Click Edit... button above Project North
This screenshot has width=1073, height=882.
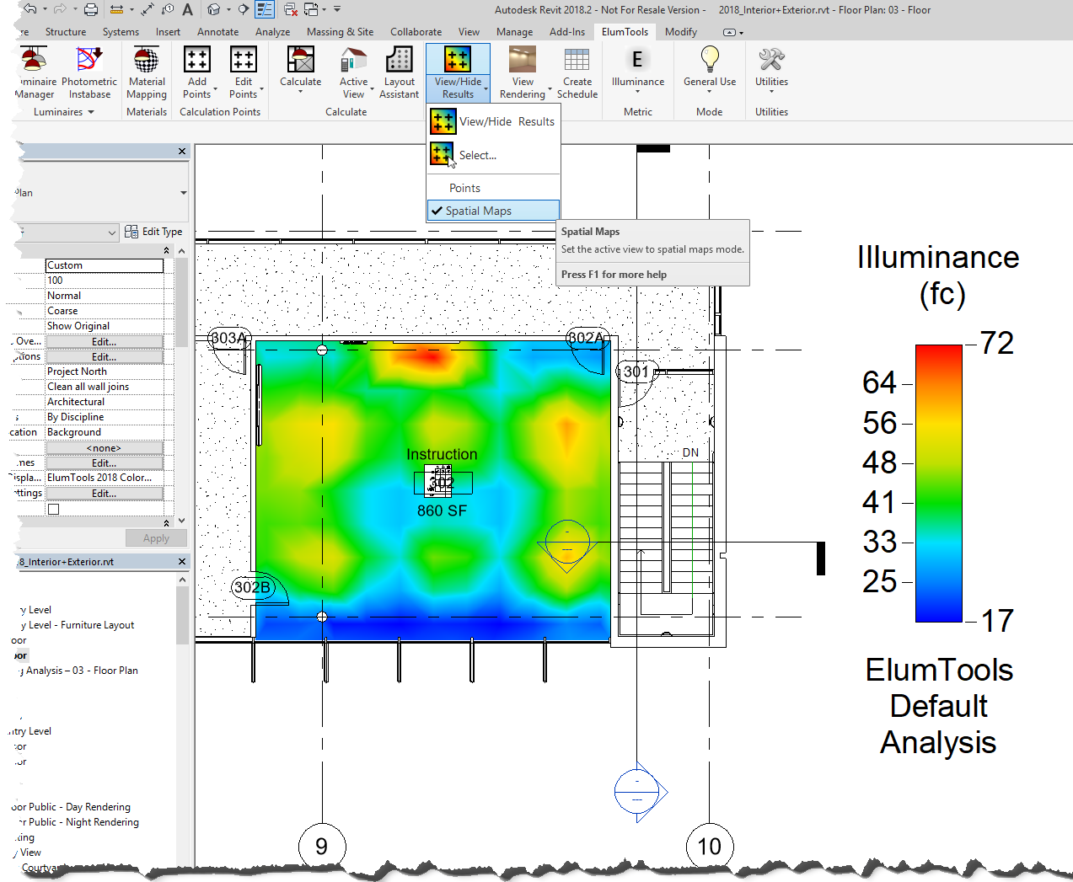click(x=105, y=357)
